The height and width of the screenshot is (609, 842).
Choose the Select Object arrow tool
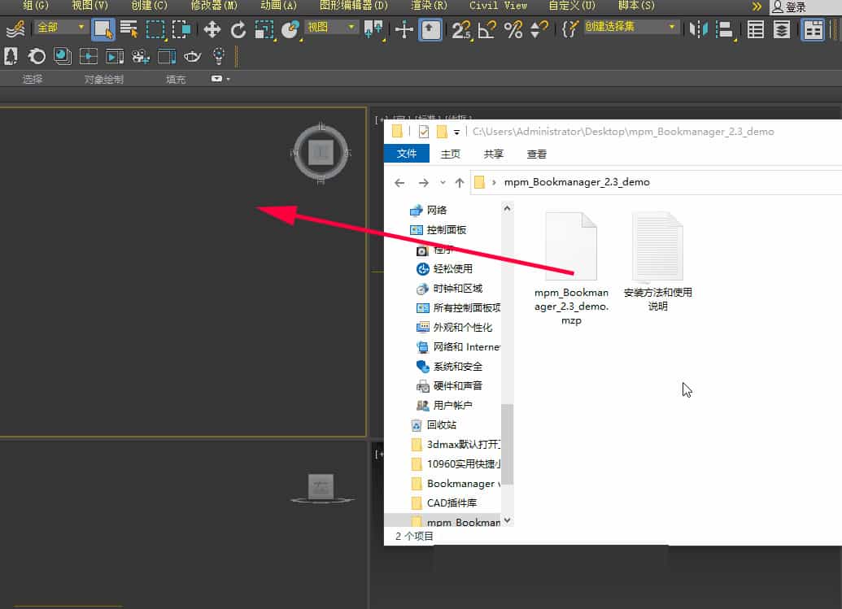click(104, 30)
